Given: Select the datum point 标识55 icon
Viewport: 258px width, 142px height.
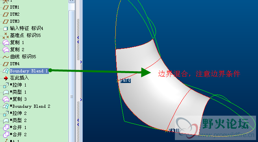Looking at the screenshot, I should click(6, 35).
